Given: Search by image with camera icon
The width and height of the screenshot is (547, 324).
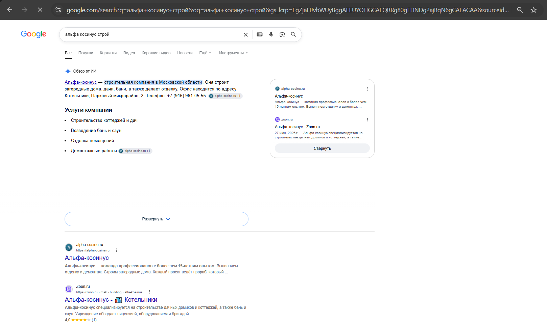Looking at the screenshot, I should pyautogui.click(x=282, y=34).
